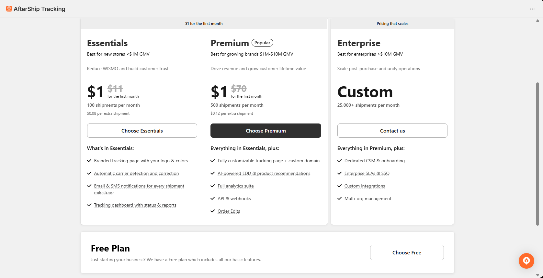The image size is (543, 278).
Task: Click '25,000+ shipments per month' text
Action: click(368, 105)
